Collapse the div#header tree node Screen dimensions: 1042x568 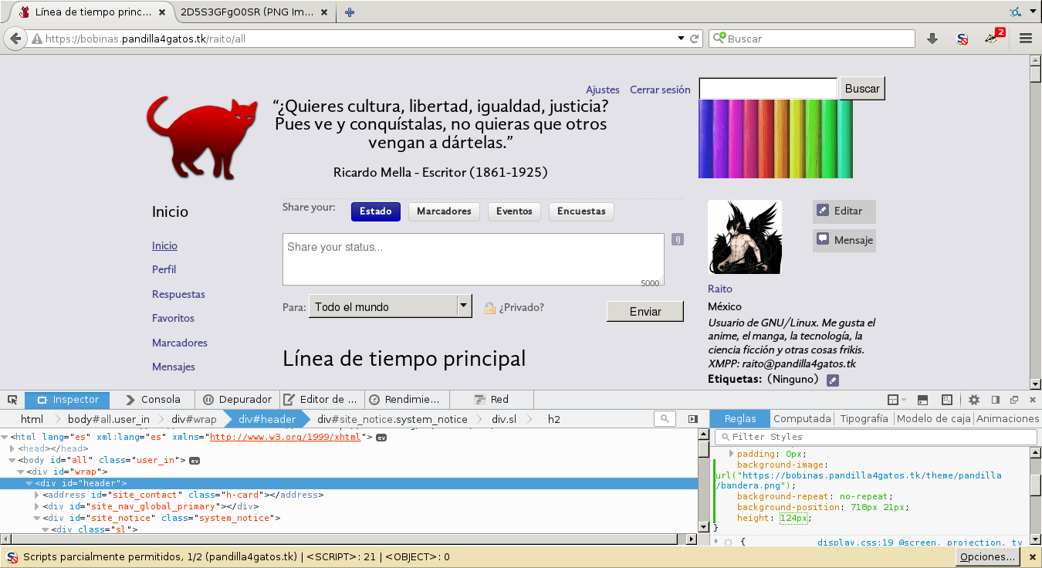30,484
